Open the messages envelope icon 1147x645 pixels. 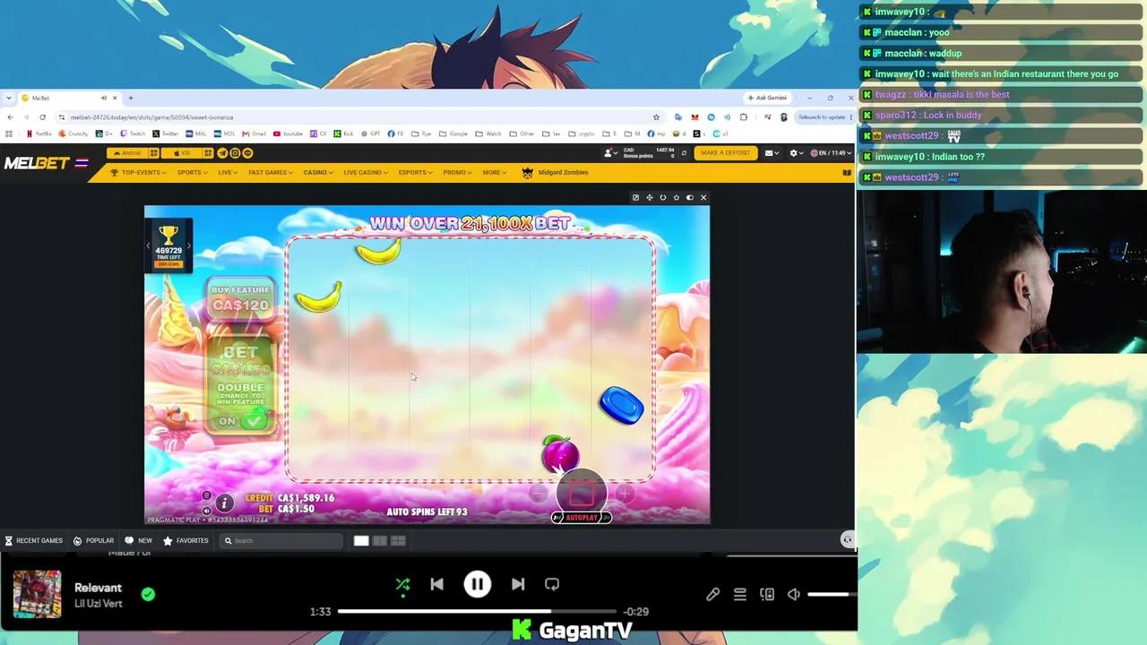coord(771,153)
